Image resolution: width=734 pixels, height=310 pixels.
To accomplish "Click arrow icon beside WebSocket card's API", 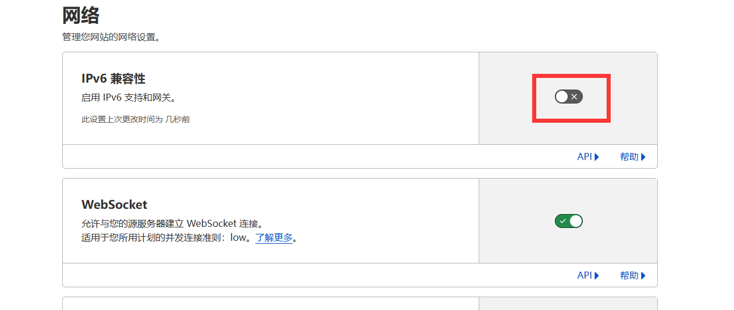I will coord(597,276).
